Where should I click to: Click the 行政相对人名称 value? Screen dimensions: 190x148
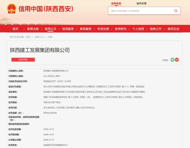pos(56,71)
